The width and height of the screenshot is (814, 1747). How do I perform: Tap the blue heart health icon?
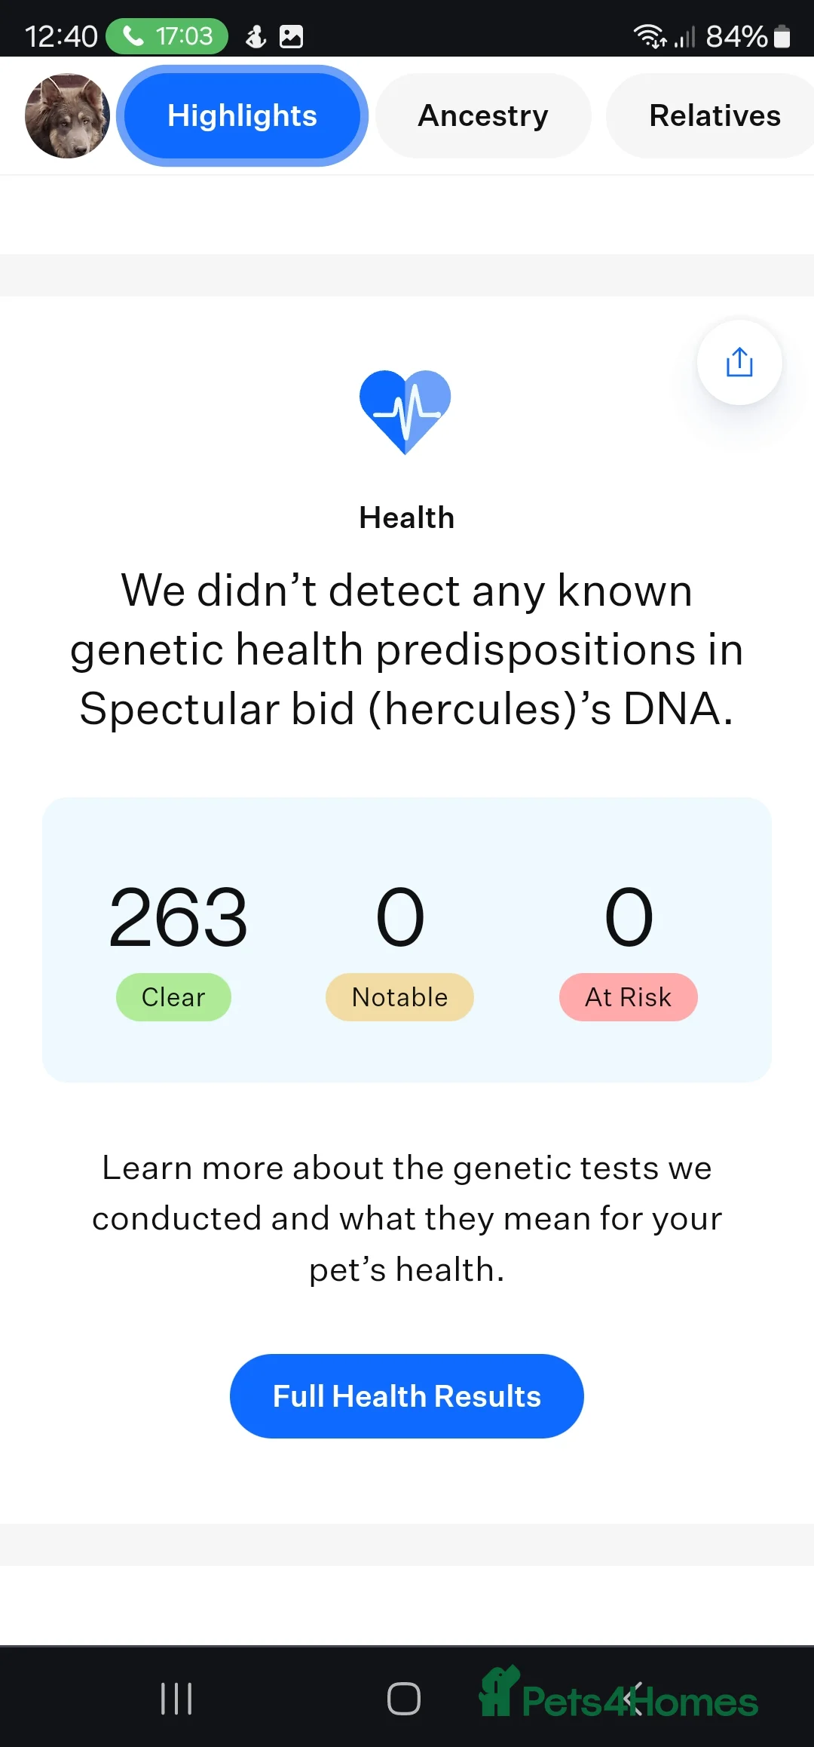405,411
